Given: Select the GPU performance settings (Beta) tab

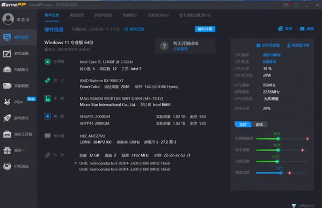Looking at the screenshot, I should coord(195,15).
